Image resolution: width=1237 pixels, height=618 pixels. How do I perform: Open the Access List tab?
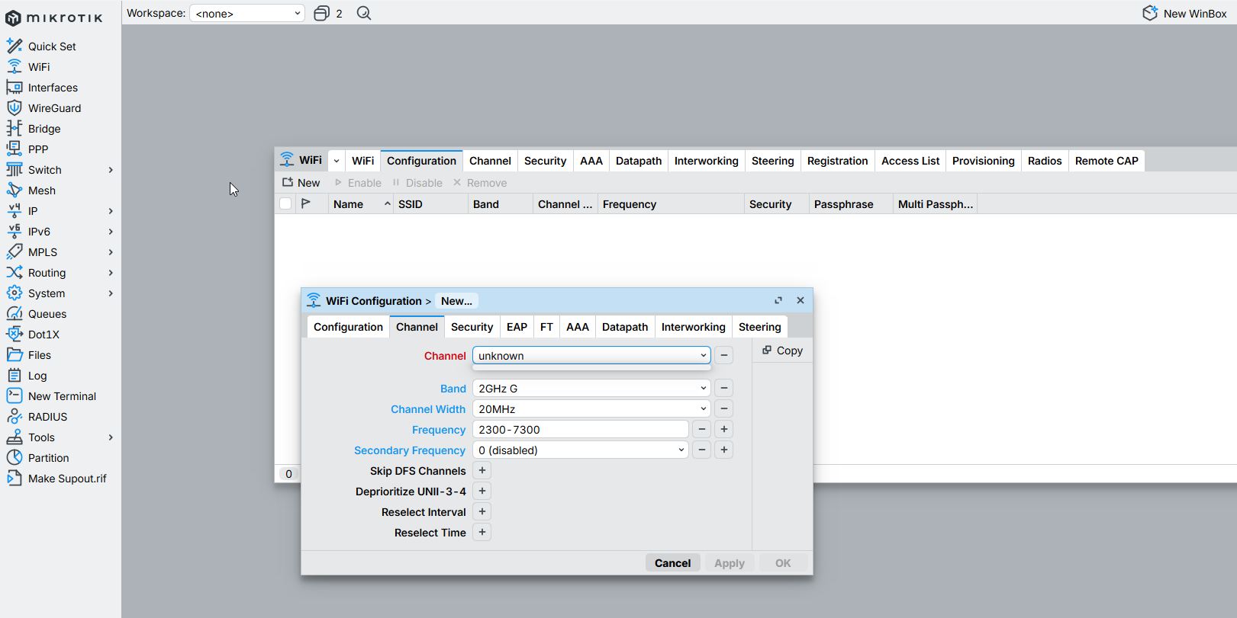(910, 161)
